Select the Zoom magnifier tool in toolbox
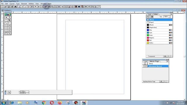This screenshot has height=105, width=187. (x=9, y=34)
